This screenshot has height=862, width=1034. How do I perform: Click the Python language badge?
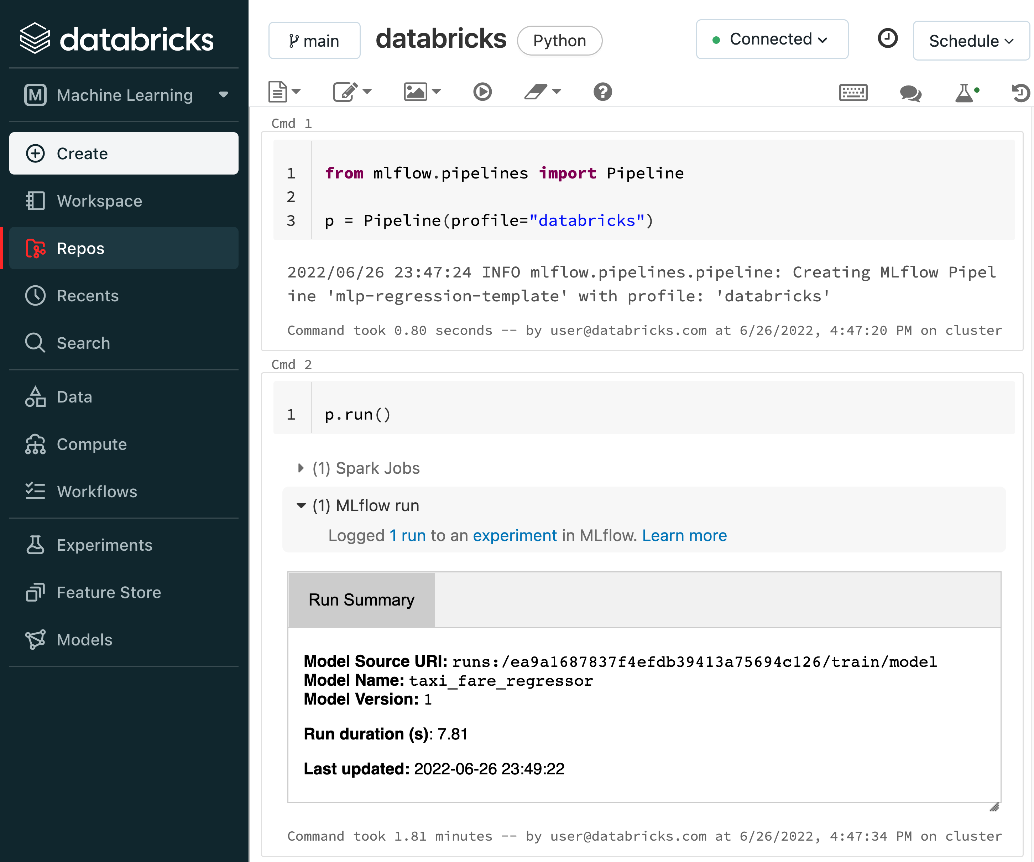click(x=559, y=40)
